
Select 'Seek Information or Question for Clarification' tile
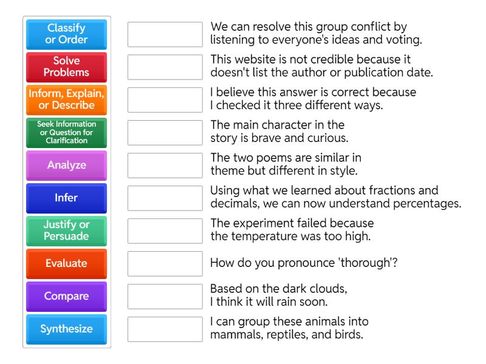coord(67,133)
